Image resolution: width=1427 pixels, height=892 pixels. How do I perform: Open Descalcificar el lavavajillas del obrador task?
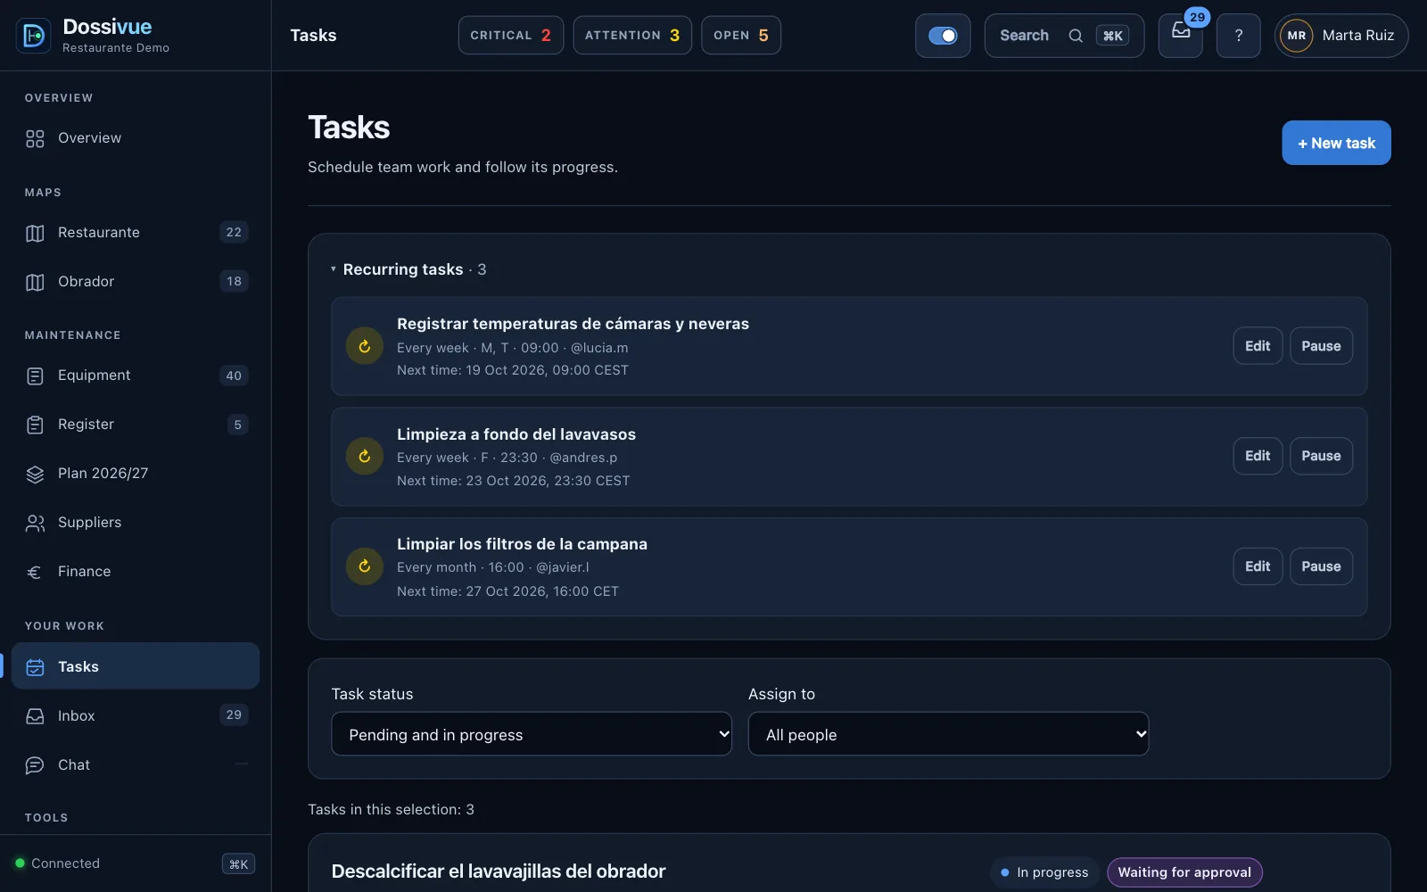click(x=499, y=871)
